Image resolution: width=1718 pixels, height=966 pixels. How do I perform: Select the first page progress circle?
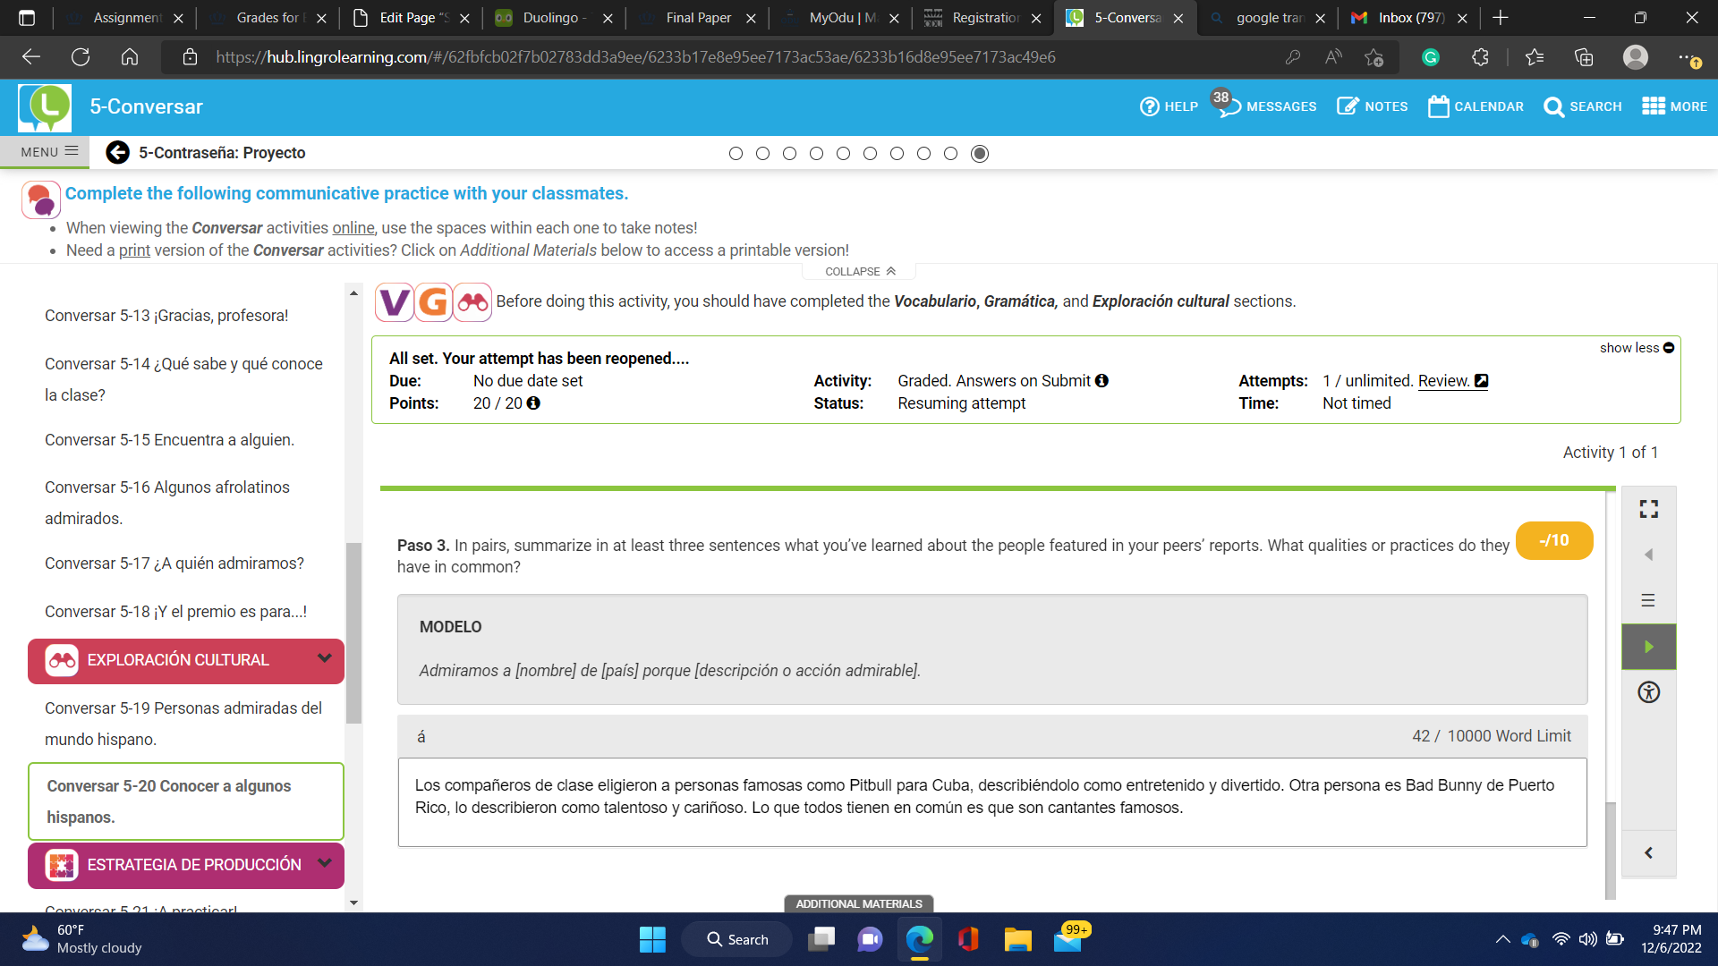(736, 154)
